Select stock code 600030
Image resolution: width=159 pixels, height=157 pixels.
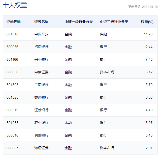tap(12, 72)
